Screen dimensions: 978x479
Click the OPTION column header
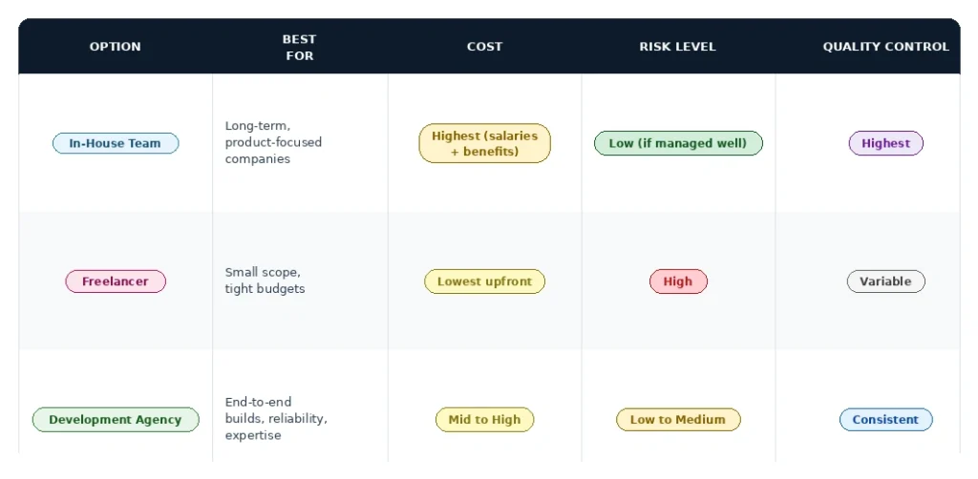click(x=115, y=46)
